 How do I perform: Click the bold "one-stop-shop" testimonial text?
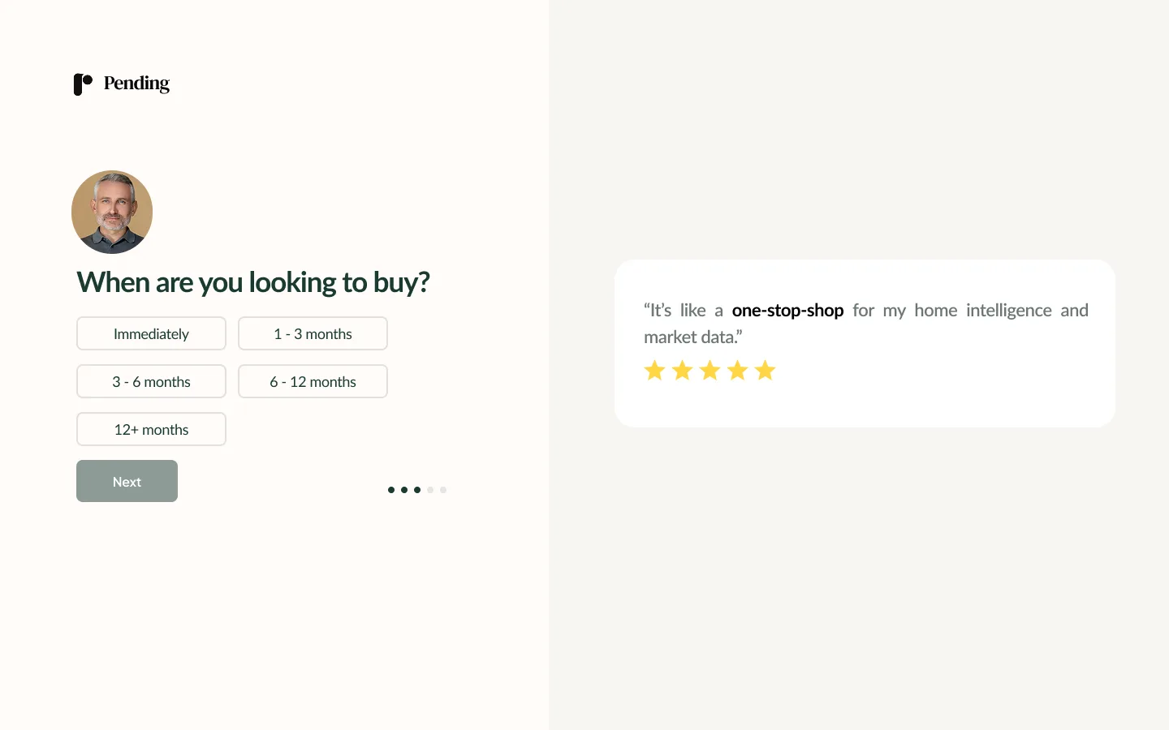[x=787, y=311]
